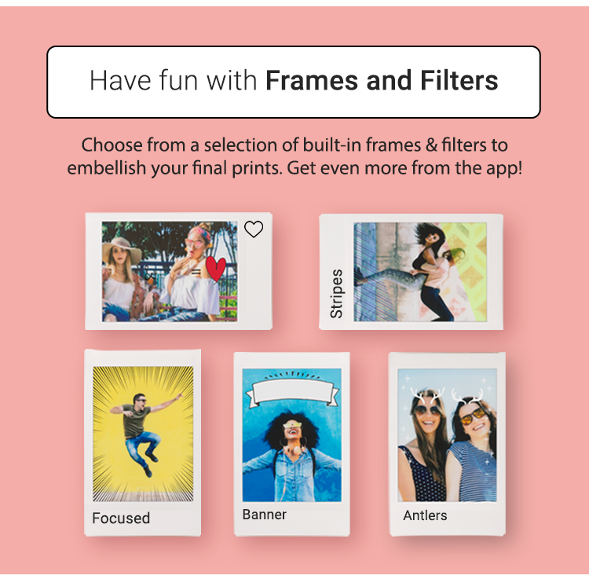The height and width of the screenshot is (579, 589).
Task: Open the Stripes frame photo
Action: (x=420, y=272)
